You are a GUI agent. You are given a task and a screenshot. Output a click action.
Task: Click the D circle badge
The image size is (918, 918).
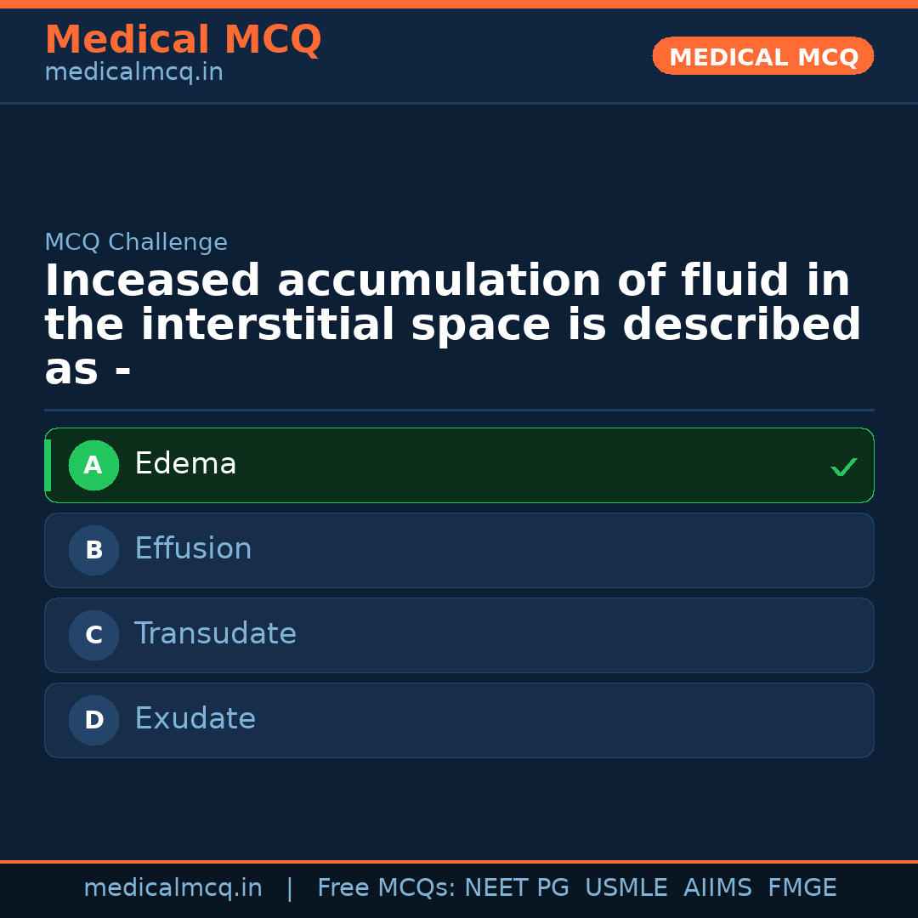(x=93, y=720)
